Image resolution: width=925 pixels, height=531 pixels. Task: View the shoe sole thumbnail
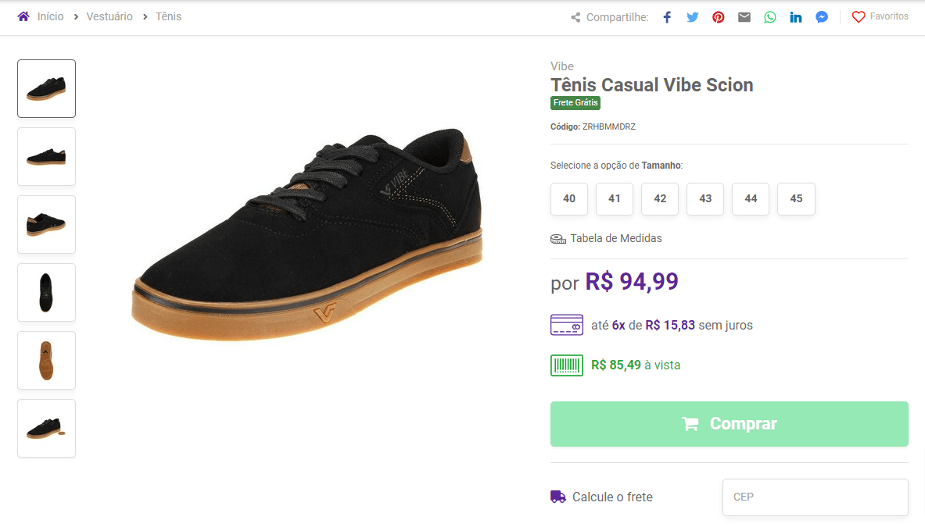click(47, 360)
